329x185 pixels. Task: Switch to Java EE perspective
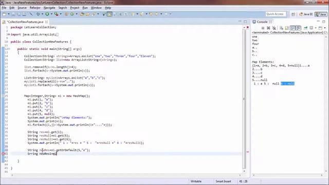tap(306, 14)
